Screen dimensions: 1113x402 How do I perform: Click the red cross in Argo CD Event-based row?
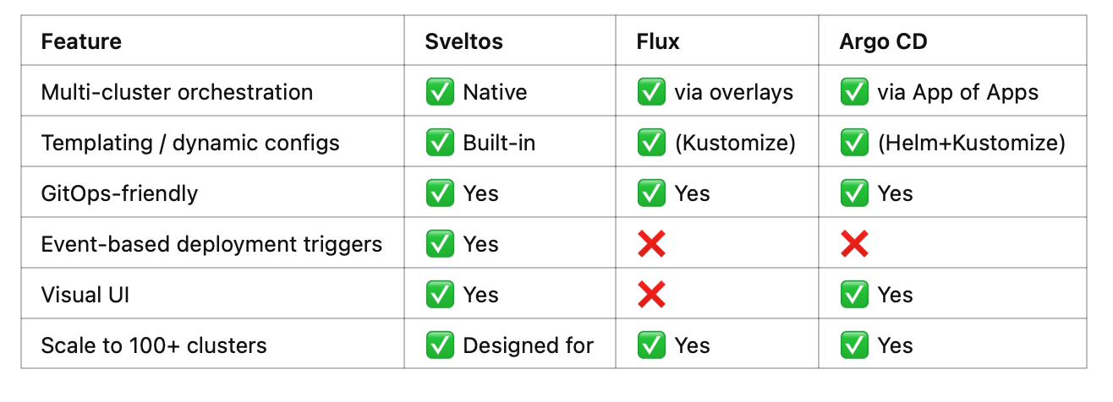coord(854,244)
